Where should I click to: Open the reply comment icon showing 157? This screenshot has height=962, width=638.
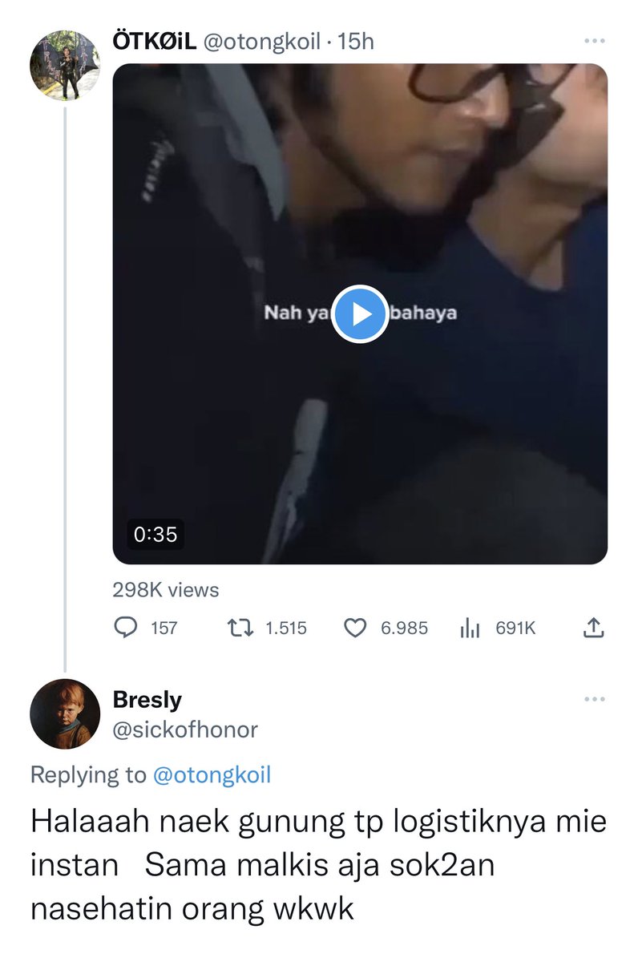click(x=125, y=628)
